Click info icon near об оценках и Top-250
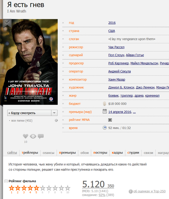The image size is (169, 199). tap(130, 192)
